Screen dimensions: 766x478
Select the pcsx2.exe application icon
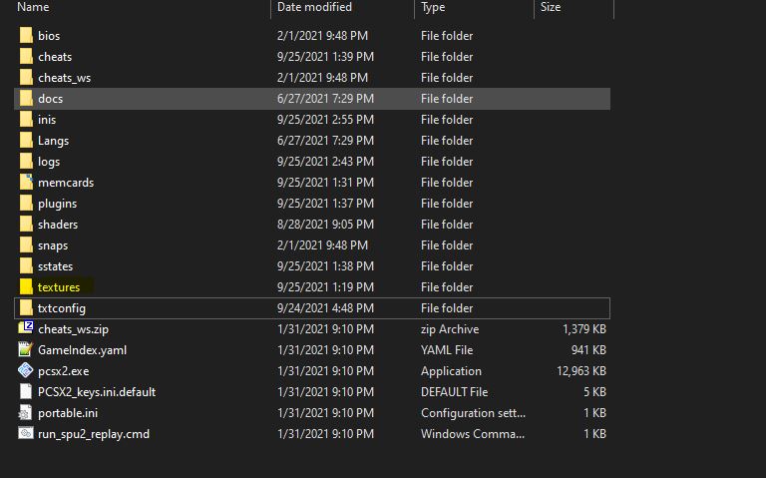[25, 370]
